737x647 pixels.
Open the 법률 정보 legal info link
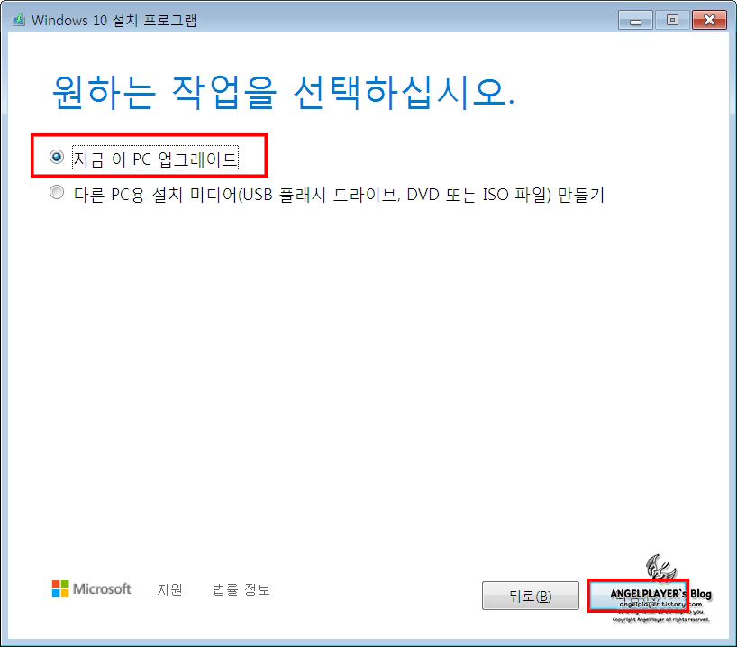241,589
